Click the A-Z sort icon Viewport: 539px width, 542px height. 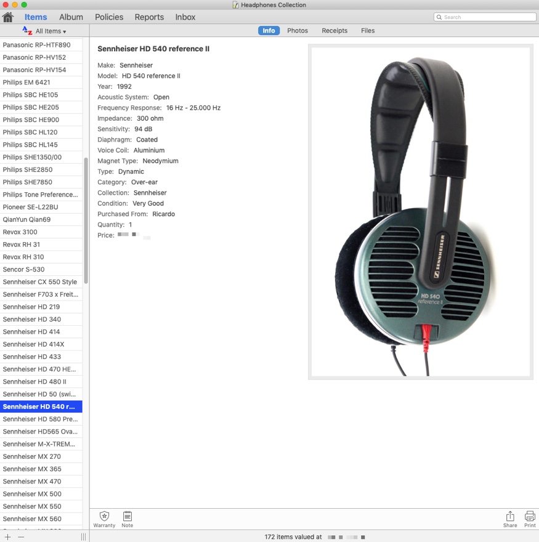click(x=27, y=31)
